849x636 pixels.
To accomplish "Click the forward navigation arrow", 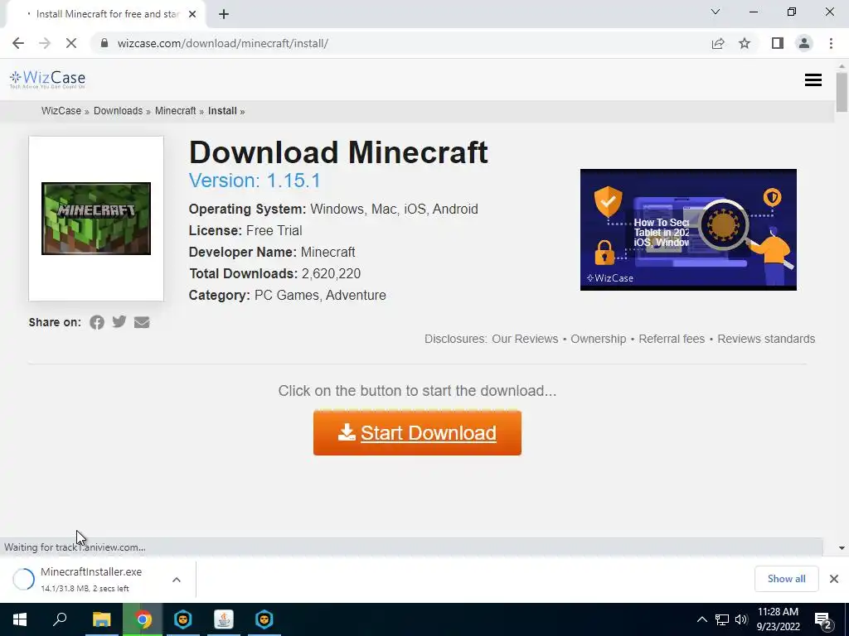I will point(45,43).
